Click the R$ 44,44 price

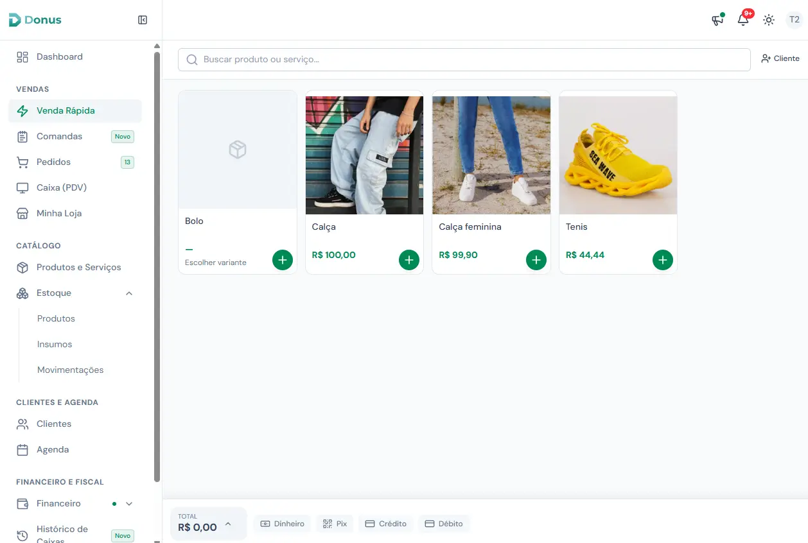click(585, 255)
